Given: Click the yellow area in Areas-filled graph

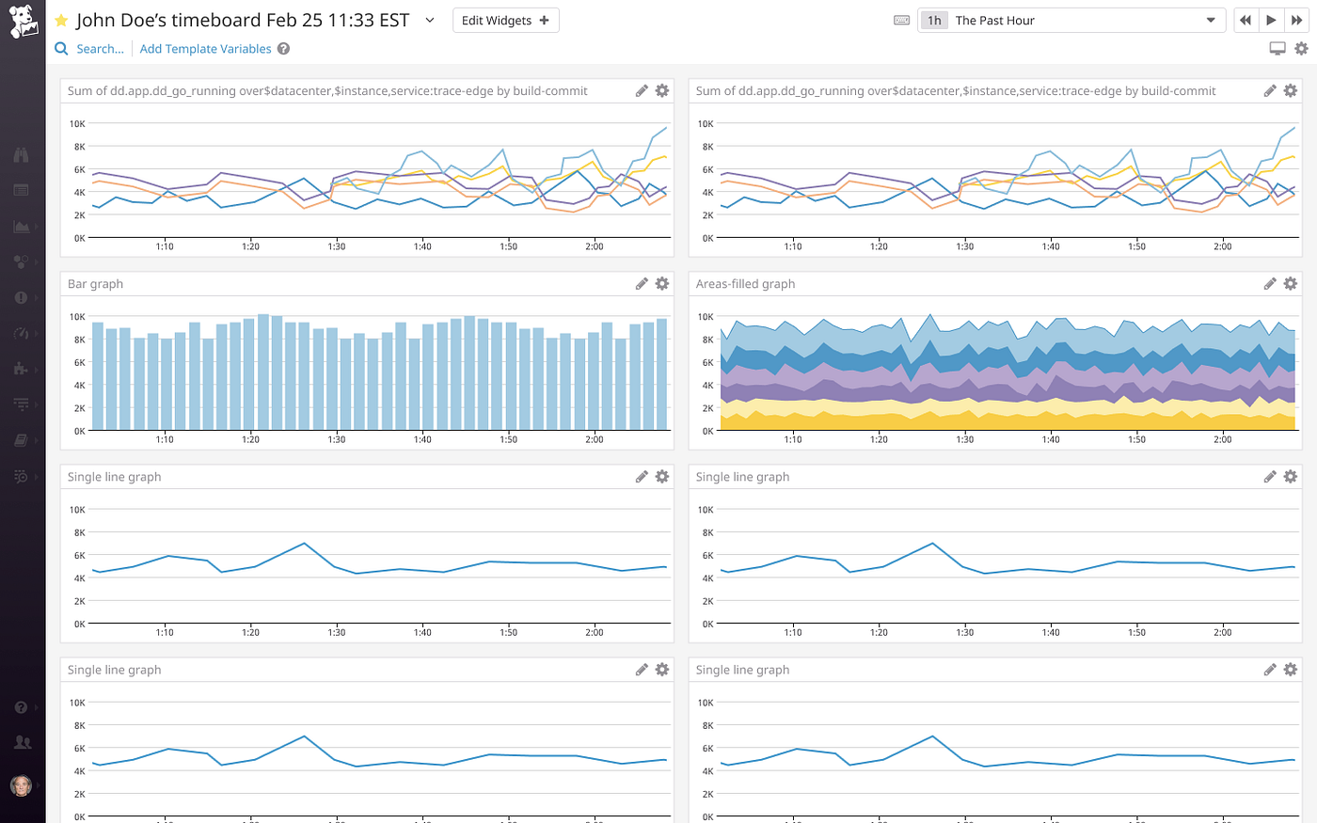Looking at the screenshot, I should point(1008,423).
